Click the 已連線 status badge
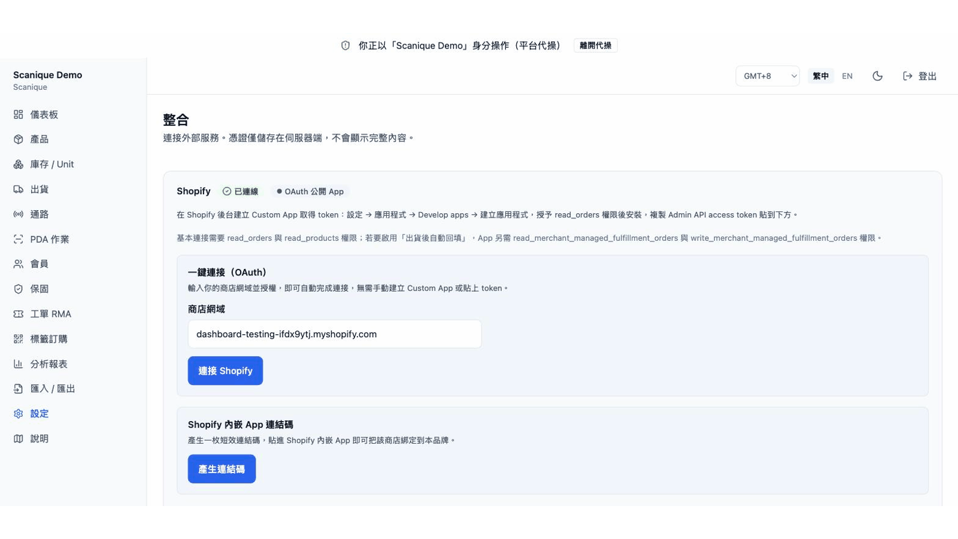 pyautogui.click(x=240, y=192)
